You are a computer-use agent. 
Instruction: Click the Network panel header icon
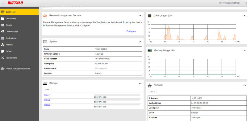[x=150, y=85]
